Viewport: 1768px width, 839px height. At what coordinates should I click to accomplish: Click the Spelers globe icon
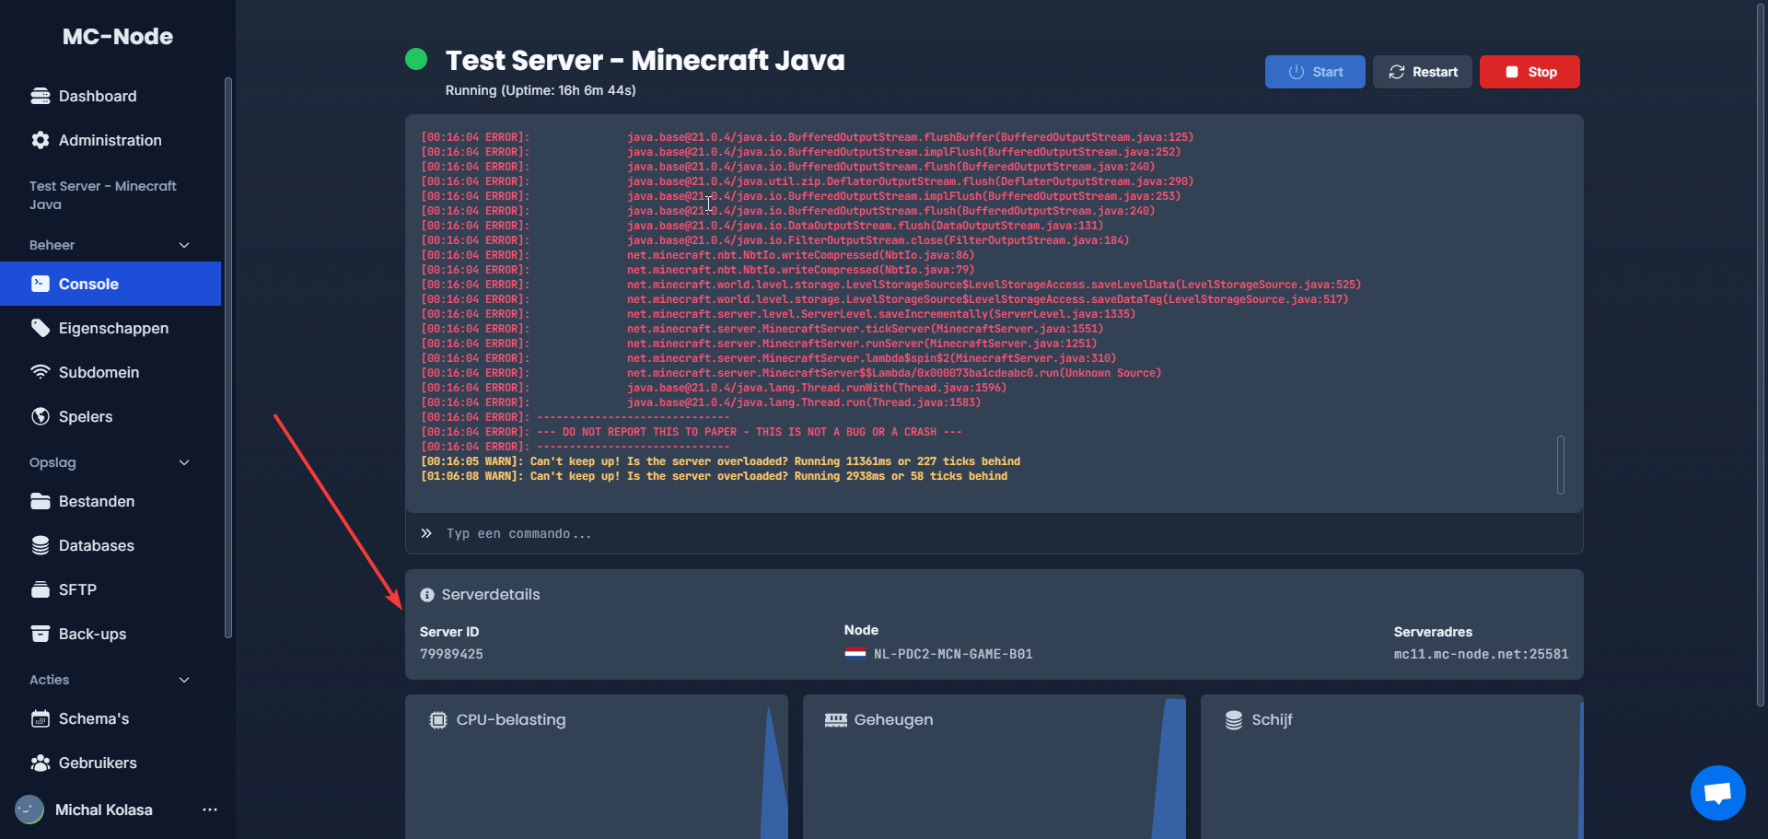(x=40, y=416)
